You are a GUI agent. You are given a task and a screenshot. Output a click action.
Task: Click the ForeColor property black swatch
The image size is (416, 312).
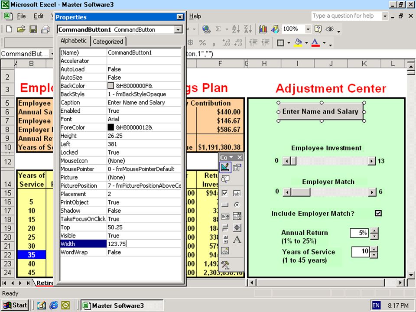tap(110, 127)
